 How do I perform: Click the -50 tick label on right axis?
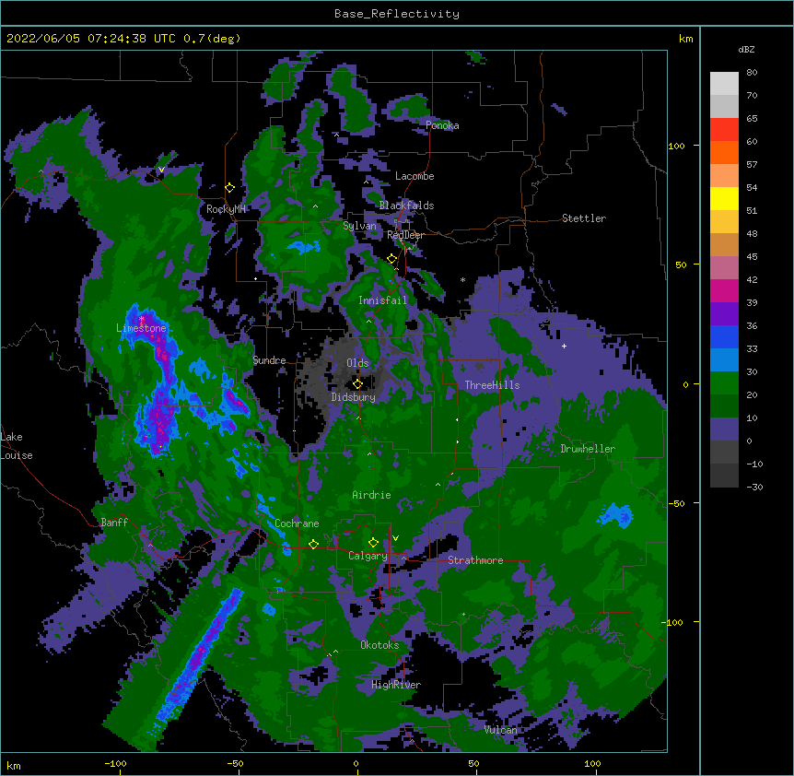676,503
